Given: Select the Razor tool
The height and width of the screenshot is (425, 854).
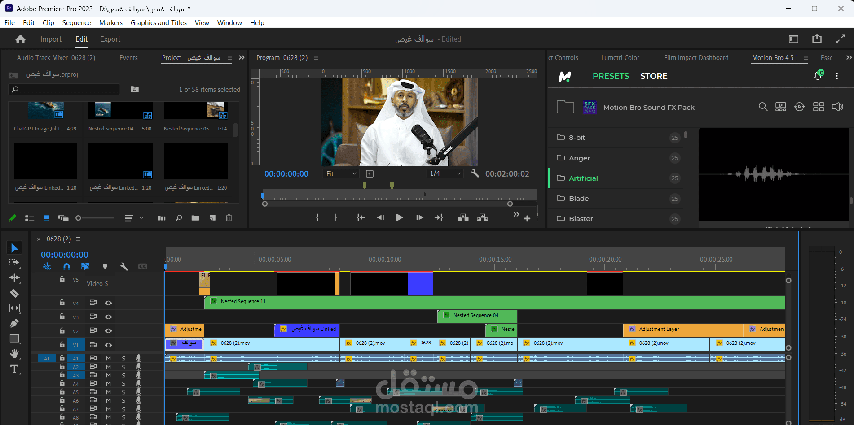Looking at the screenshot, I should (x=14, y=293).
